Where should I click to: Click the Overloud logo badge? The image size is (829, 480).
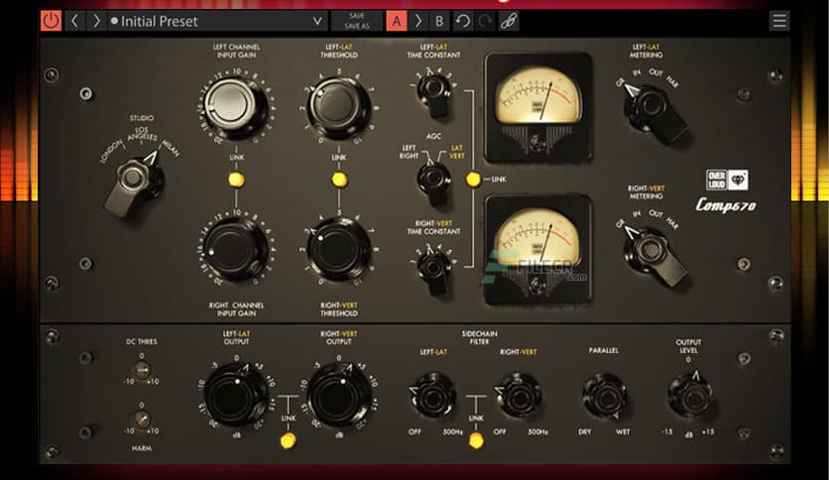click(x=727, y=180)
